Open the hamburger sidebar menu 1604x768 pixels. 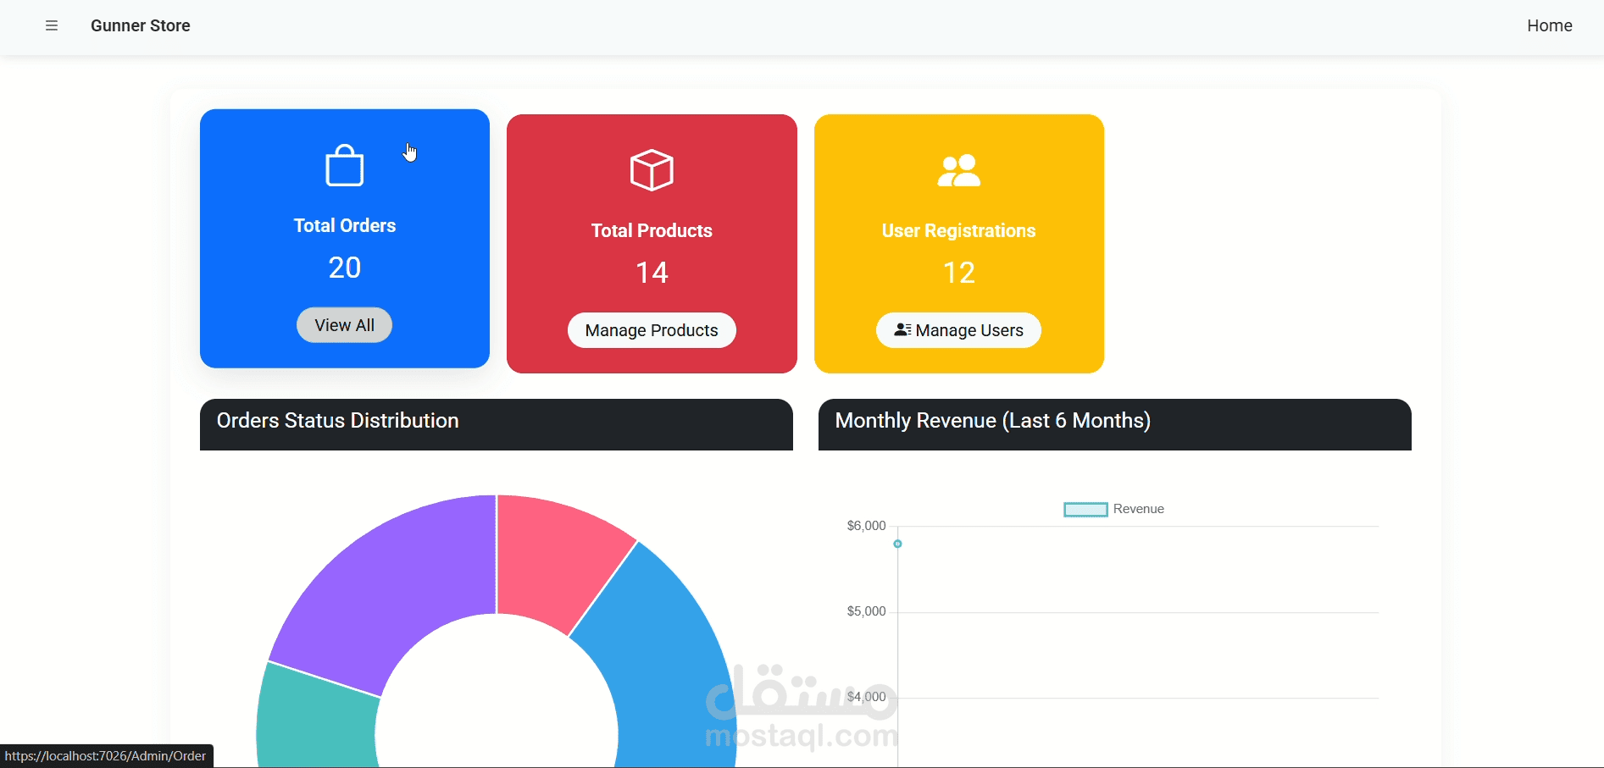coord(52,25)
